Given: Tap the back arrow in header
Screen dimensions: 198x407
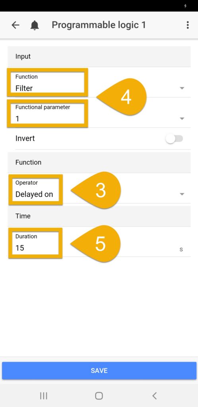Looking at the screenshot, I should [x=16, y=25].
